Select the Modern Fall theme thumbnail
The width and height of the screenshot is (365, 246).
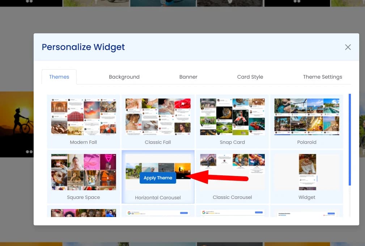[x=84, y=117]
